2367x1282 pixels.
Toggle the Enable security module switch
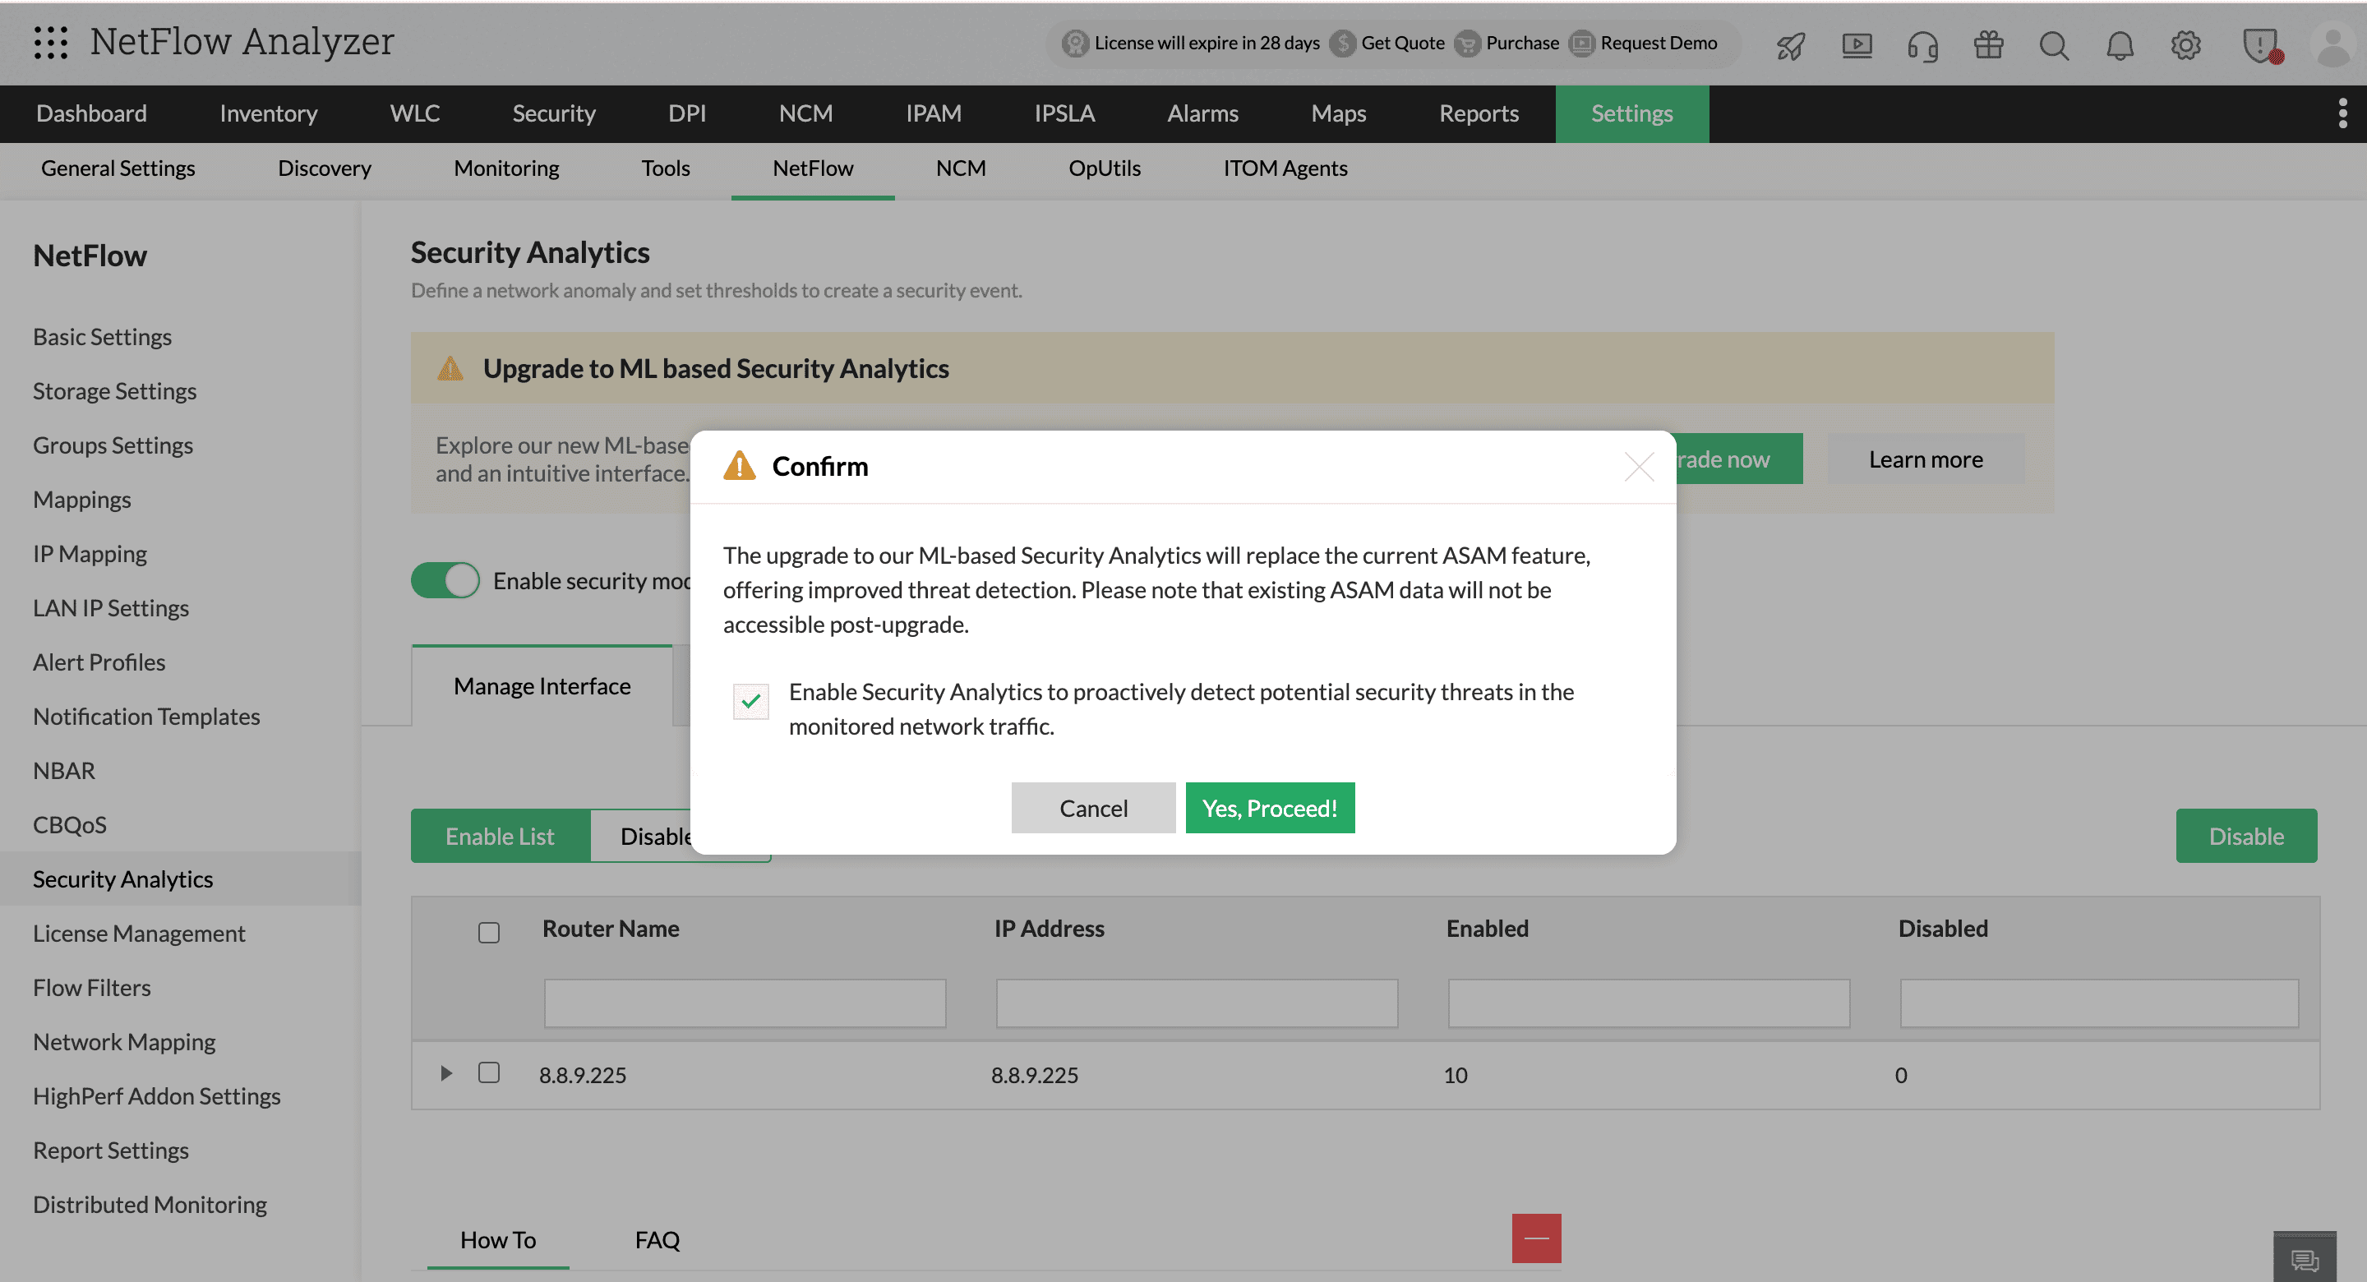(445, 581)
